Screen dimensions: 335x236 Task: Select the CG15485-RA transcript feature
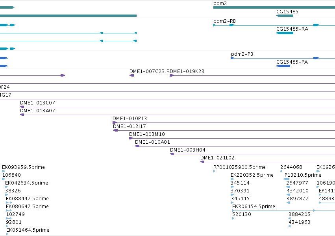285,33
